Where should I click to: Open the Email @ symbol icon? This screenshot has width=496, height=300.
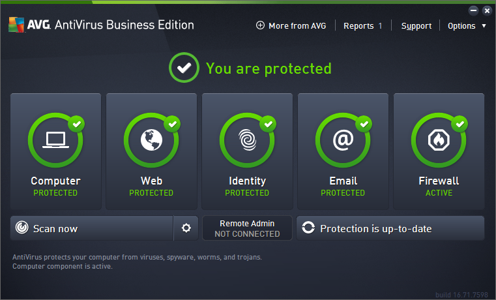[343, 140]
